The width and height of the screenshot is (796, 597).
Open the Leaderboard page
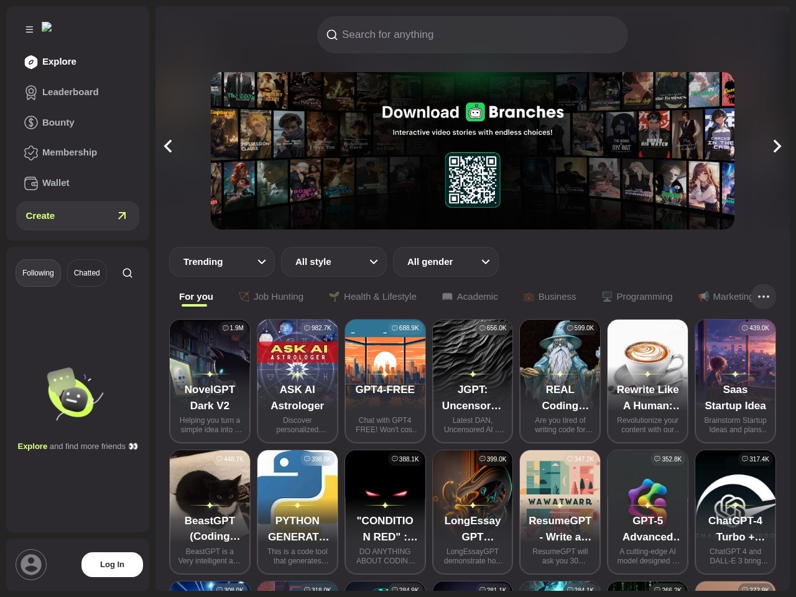[70, 92]
